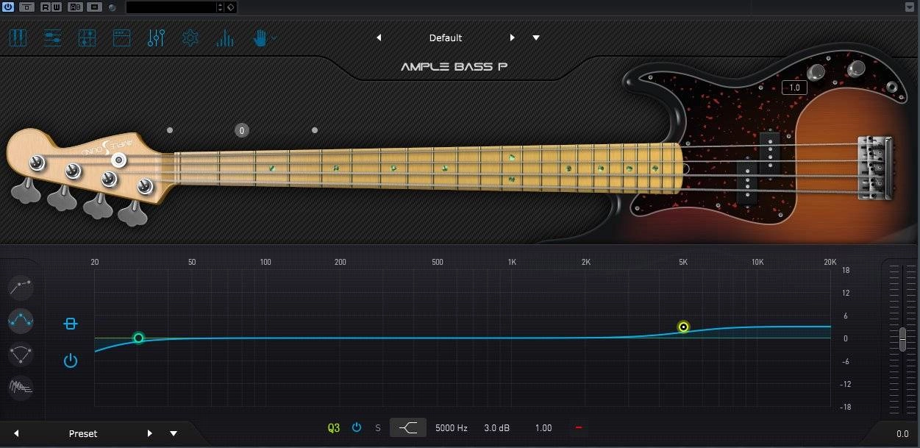
Task: Select the green low-cut EQ node
Action: click(138, 338)
